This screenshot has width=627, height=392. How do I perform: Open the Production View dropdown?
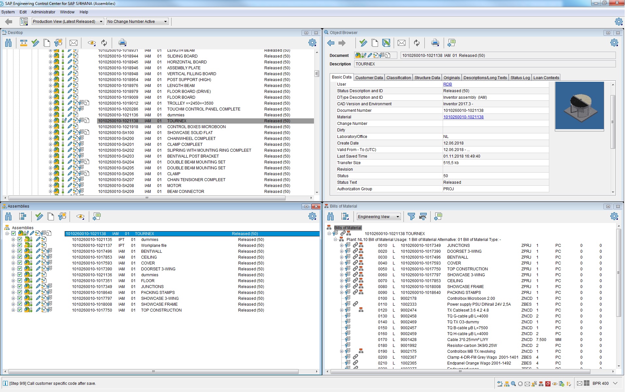[x=68, y=22]
